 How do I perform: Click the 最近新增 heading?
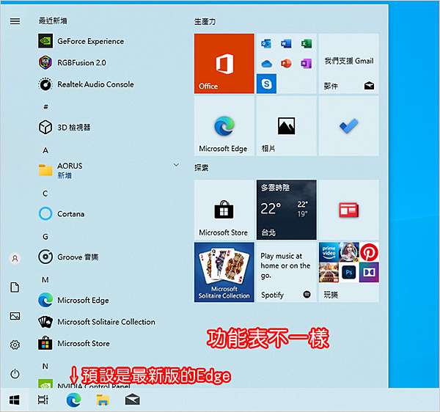[53, 21]
